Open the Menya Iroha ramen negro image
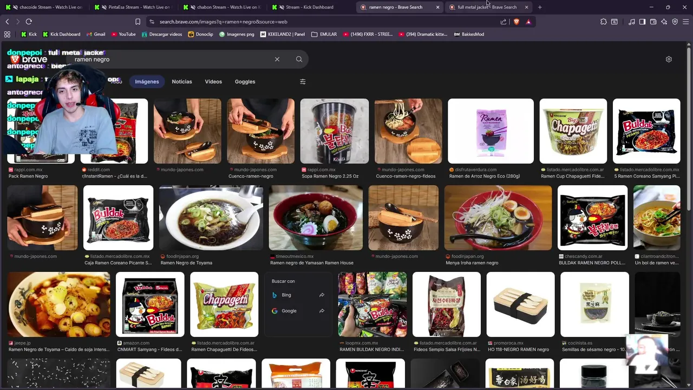 coord(498,218)
